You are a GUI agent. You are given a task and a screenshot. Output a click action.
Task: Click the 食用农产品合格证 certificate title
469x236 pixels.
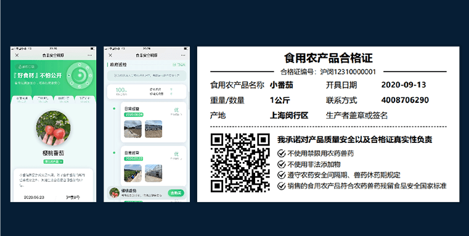coord(328,58)
